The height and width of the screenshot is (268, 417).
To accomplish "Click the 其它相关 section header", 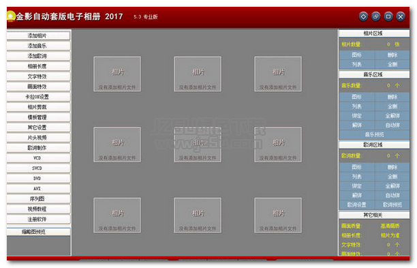I will click(x=374, y=215).
